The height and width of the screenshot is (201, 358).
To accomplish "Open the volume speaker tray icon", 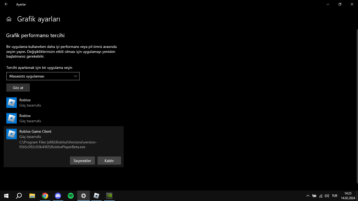I will pyautogui.click(x=327, y=196).
